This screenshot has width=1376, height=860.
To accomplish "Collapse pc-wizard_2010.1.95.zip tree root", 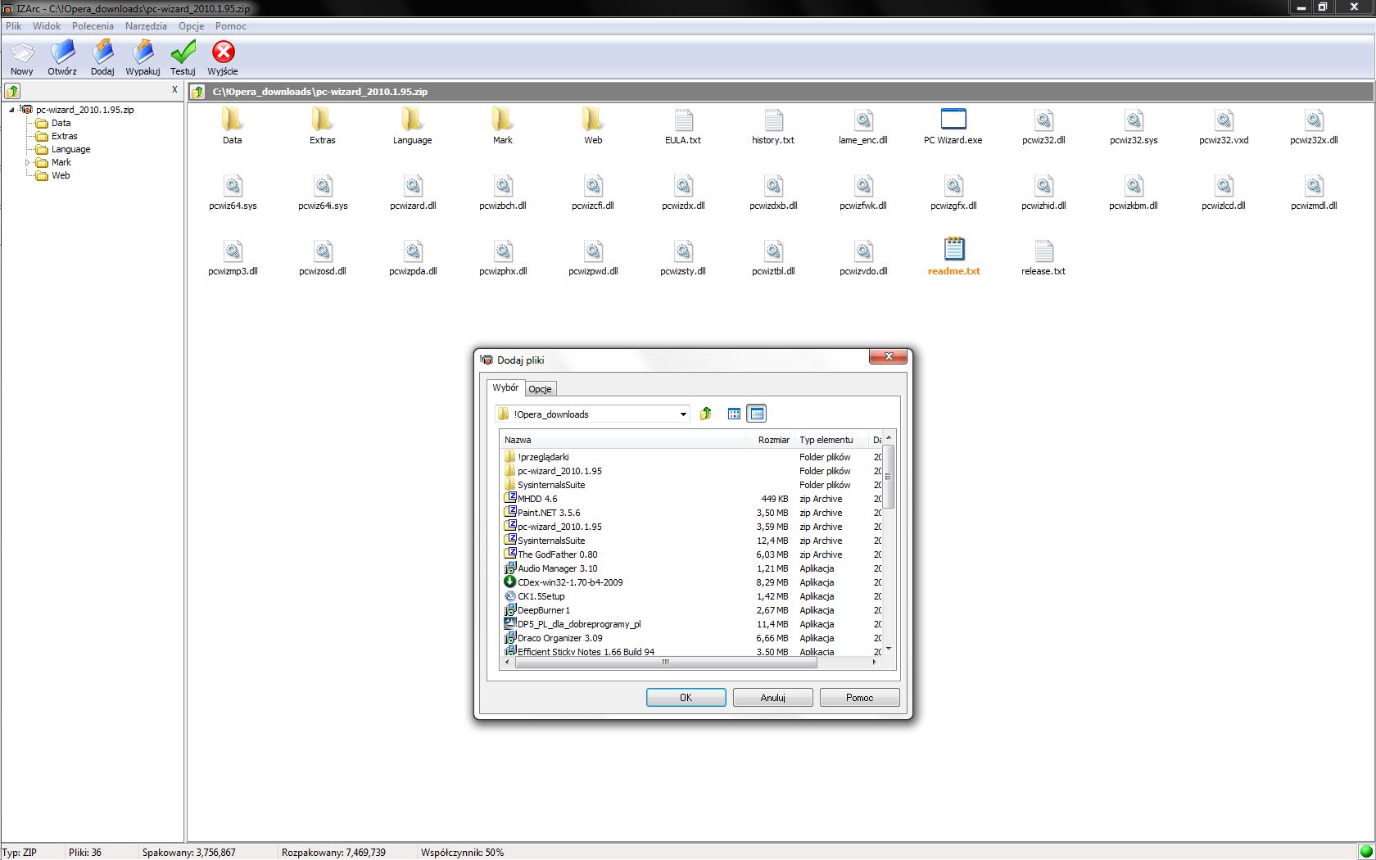I will pyautogui.click(x=11, y=110).
